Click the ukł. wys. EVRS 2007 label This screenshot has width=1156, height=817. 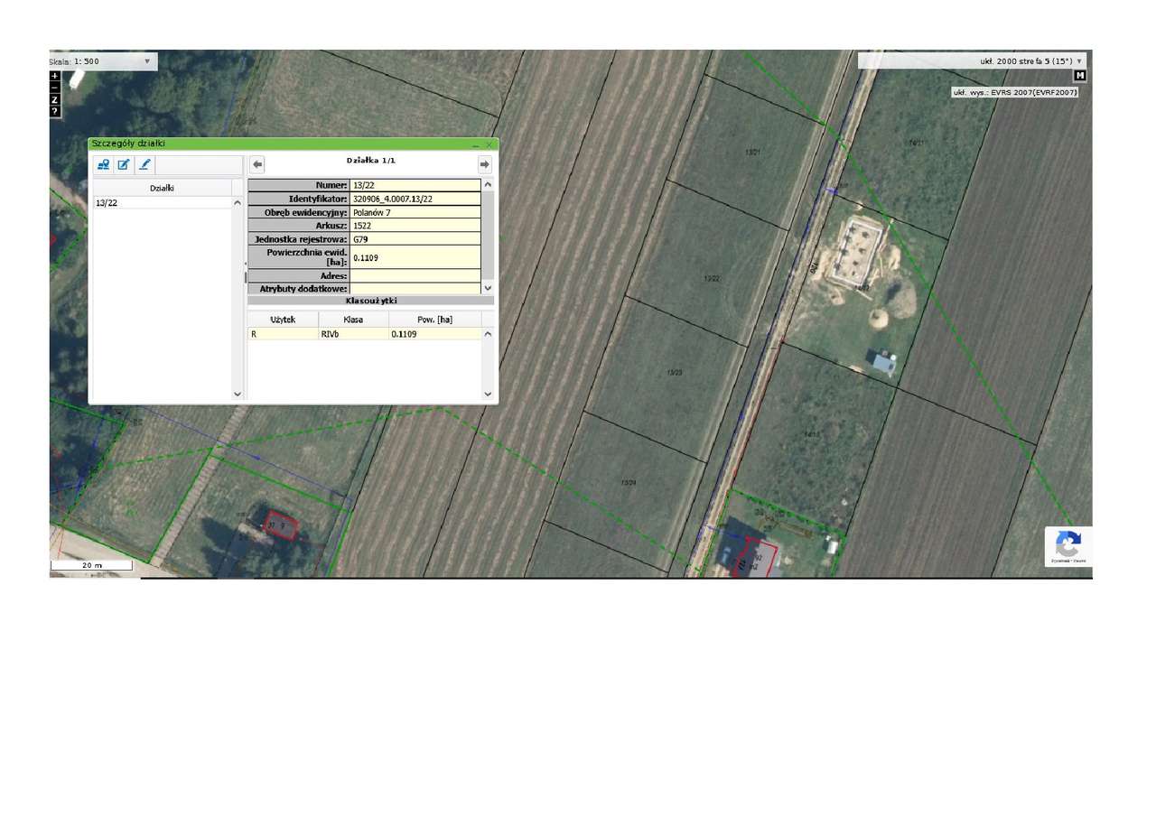pos(1014,92)
